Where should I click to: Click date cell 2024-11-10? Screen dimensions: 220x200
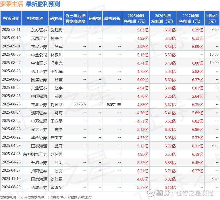point(11,179)
